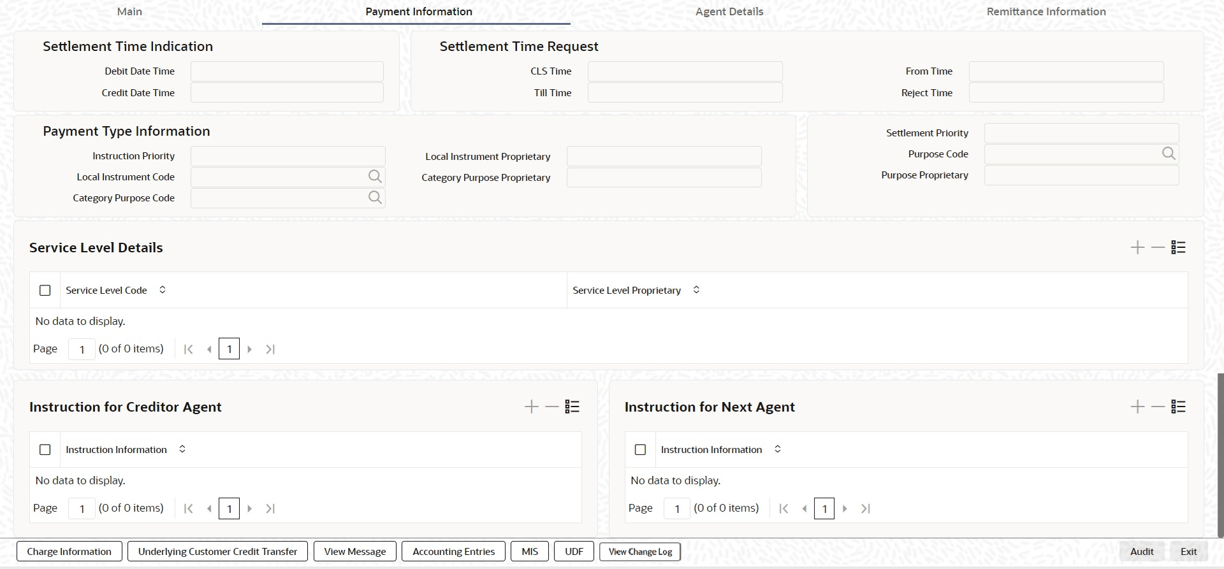
Task: Go to next page in Creditor Agent table
Action: (x=249, y=508)
